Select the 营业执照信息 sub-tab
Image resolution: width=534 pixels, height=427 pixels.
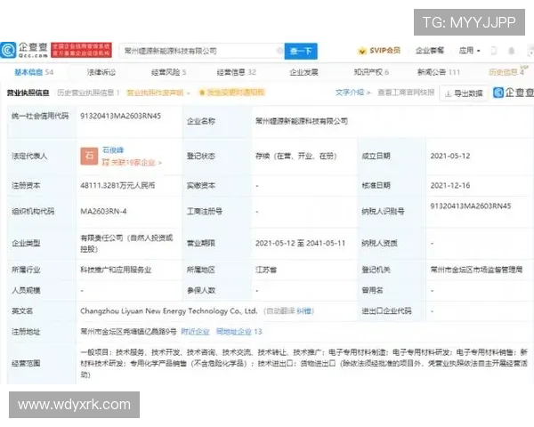(x=28, y=93)
